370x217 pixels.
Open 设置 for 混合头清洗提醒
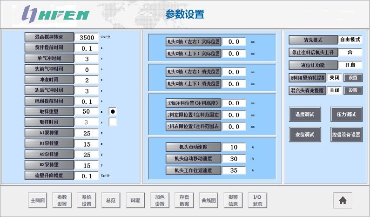pos(353,90)
